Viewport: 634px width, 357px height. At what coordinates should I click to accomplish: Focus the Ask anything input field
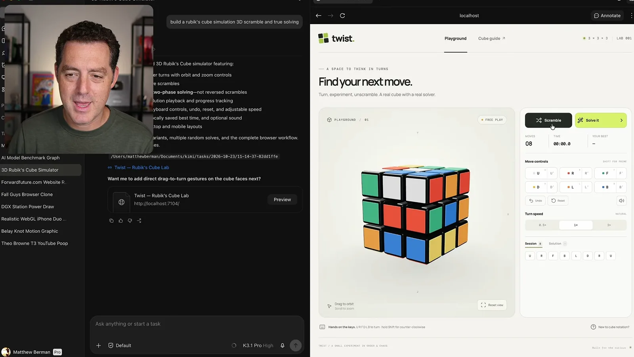pyautogui.click(x=197, y=324)
